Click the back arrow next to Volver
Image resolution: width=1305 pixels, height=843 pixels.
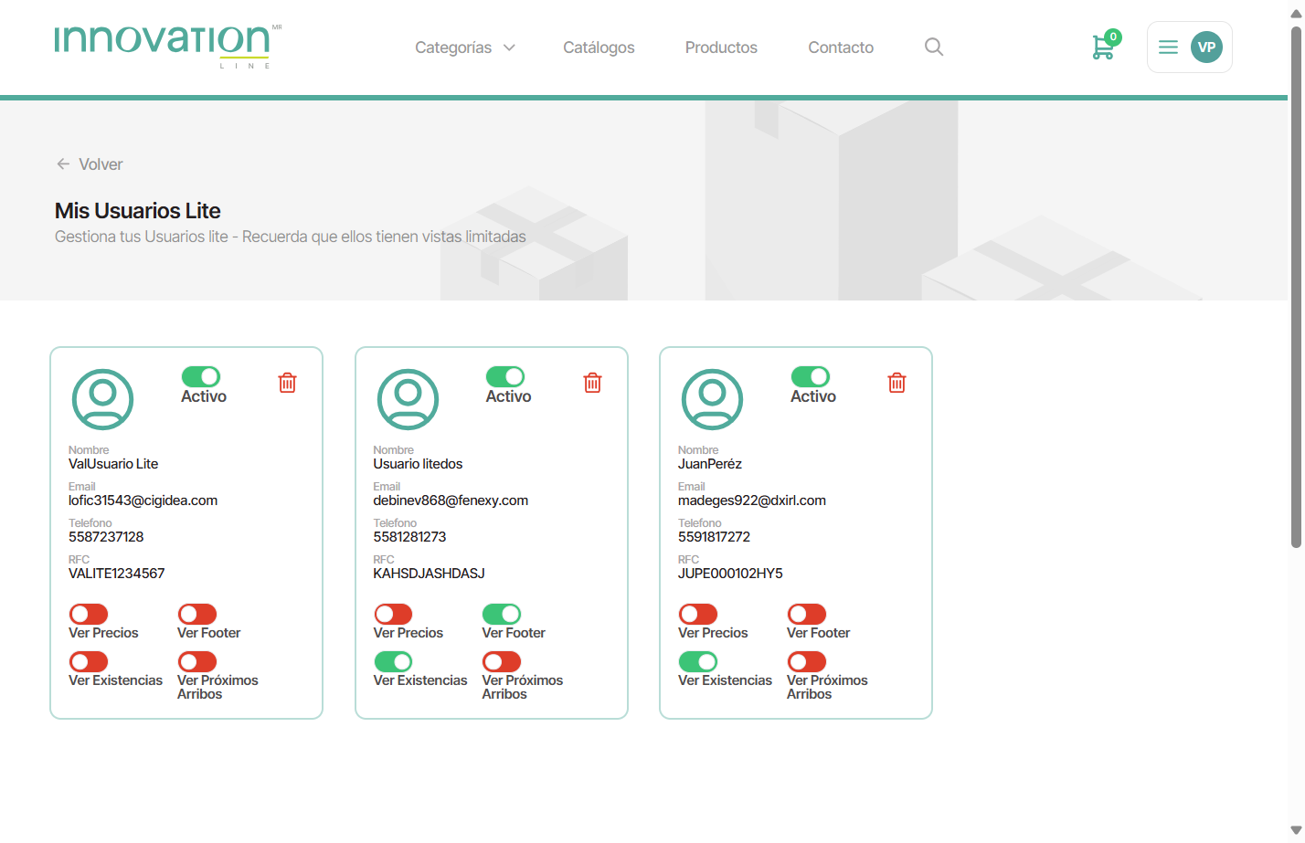click(63, 163)
